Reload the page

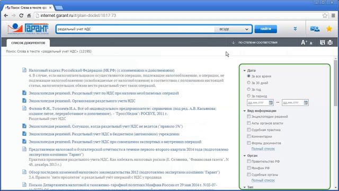click(21, 15)
